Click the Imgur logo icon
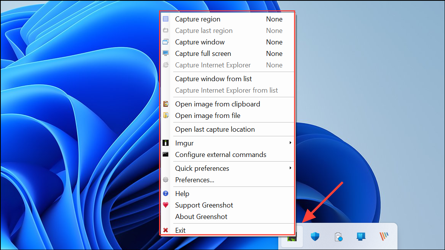 pos(166,143)
